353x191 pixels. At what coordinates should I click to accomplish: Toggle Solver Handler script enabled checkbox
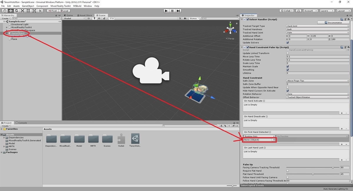(248, 19)
